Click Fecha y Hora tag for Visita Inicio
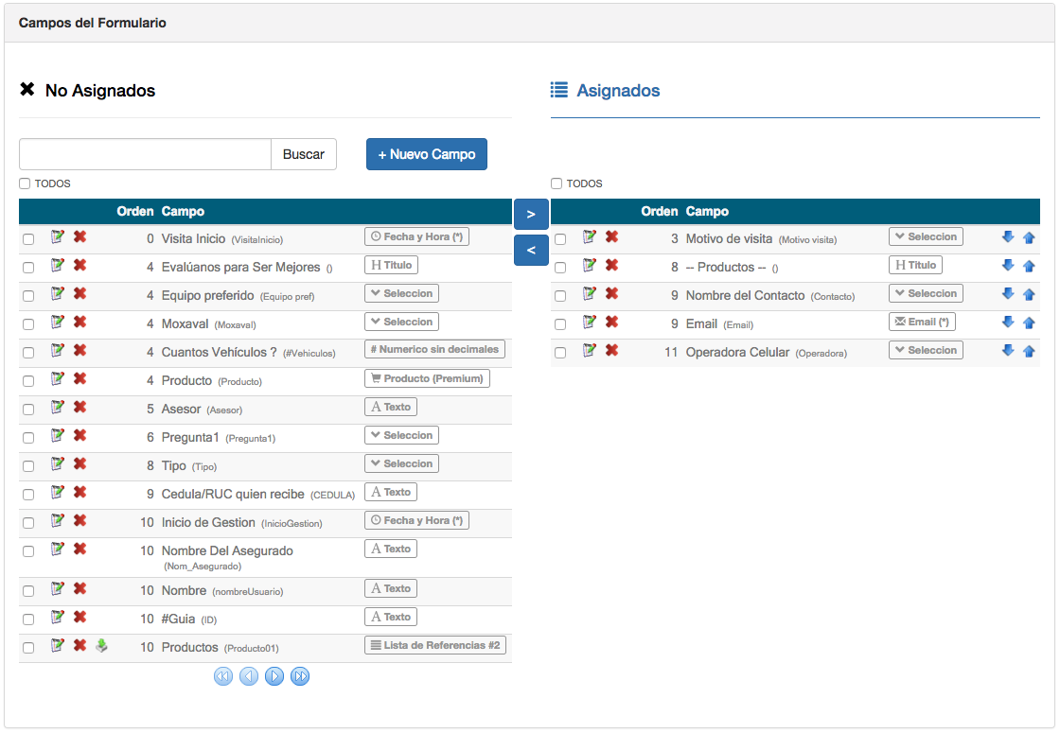Screen dimensions: 1060x733 pyautogui.click(x=417, y=236)
